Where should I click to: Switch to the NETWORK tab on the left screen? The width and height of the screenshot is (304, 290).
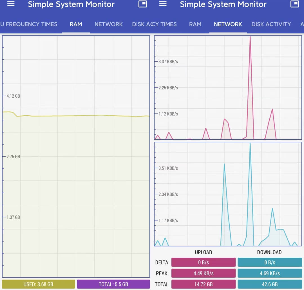pos(109,24)
